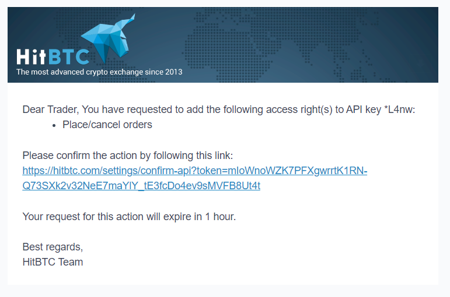Click the HitBTC wordmark in the header
This screenshot has width=450, height=297.
[53, 57]
